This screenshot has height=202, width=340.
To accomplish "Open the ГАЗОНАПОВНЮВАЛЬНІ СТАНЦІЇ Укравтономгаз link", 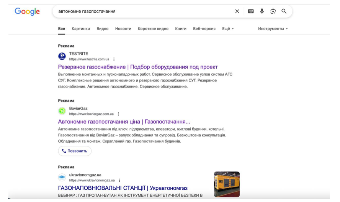I will (x=123, y=188).
